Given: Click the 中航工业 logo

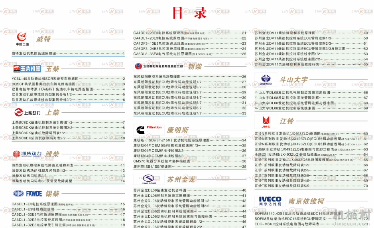Looking at the screenshot, I should pyautogui.click(x=22, y=39).
